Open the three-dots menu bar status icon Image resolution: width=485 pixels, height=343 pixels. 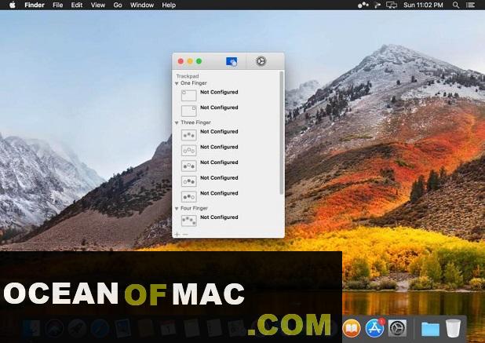pos(363,5)
